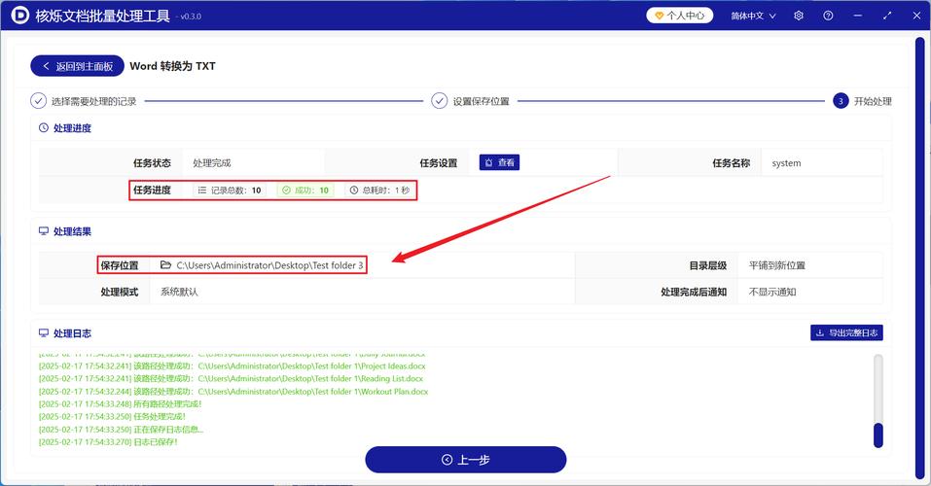Click the 处理进度 clock icon

point(44,128)
